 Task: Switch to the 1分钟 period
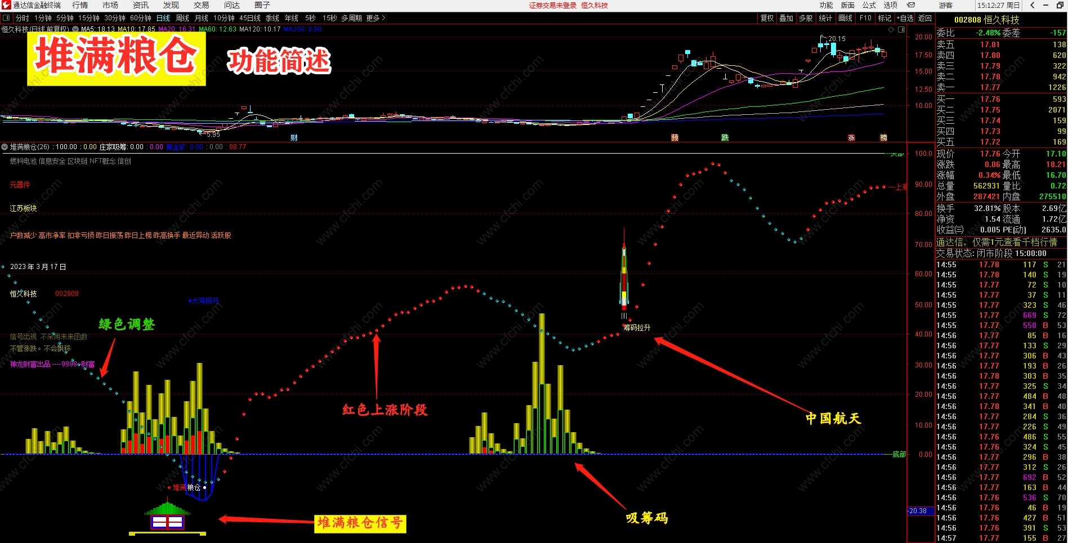click(43, 18)
